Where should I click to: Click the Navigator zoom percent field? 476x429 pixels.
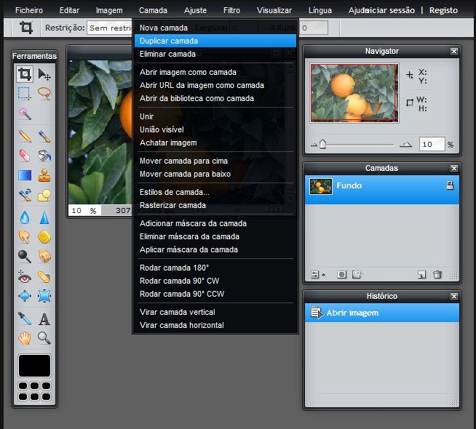pyautogui.click(x=432, y=144)
